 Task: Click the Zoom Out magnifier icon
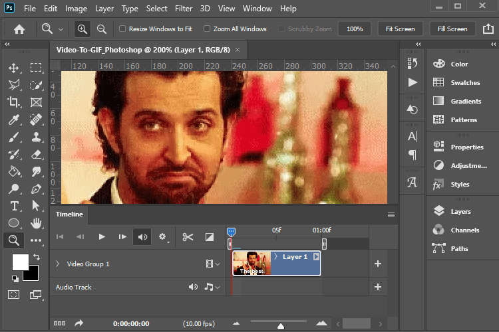[x=102, y=29]
